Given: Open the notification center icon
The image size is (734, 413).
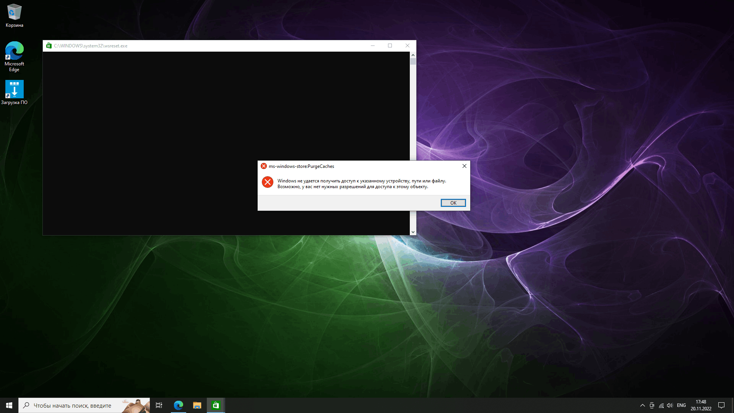Looking at the screenshot, I should point(721,405).
